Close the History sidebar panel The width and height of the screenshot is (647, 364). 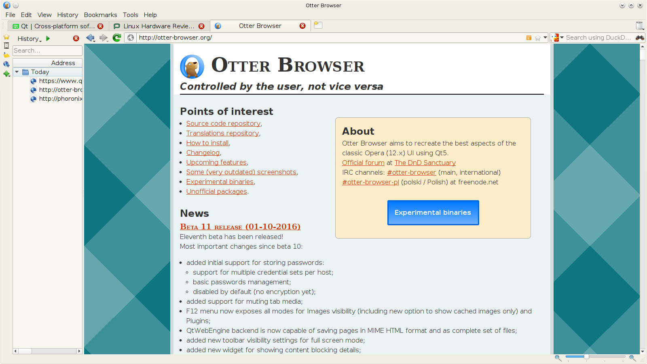[76, 38]
